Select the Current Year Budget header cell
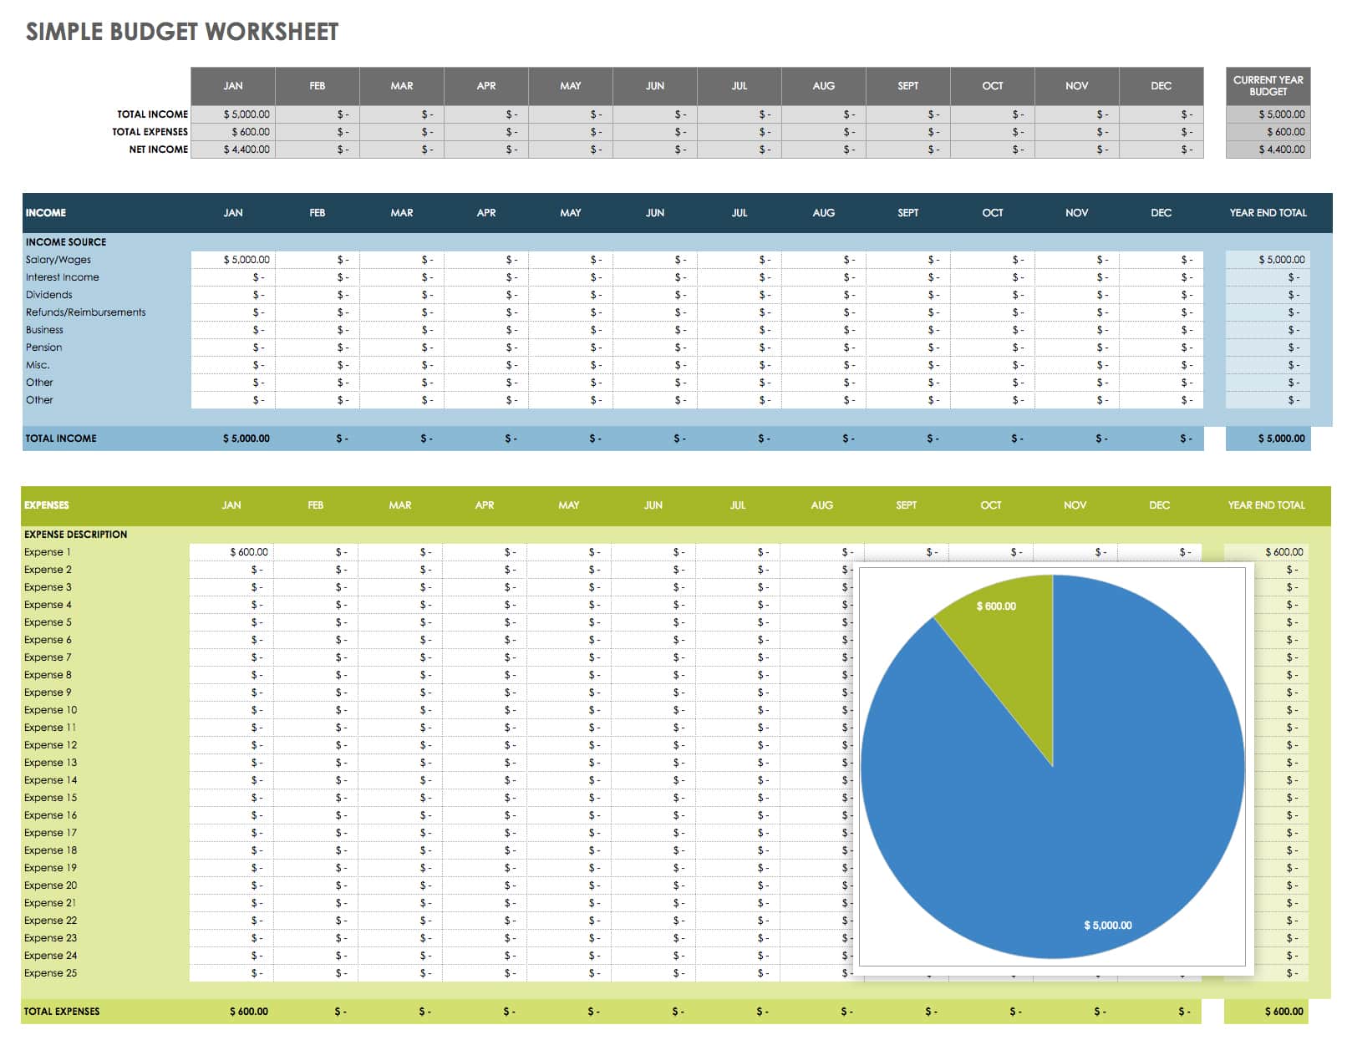Image resolution: width=1347 pixels, height=1040 pixels. [1268, 86]
